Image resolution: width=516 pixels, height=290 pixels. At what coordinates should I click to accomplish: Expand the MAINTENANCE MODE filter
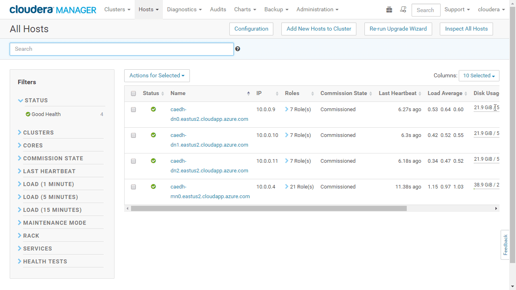click(x=52, y=223)
